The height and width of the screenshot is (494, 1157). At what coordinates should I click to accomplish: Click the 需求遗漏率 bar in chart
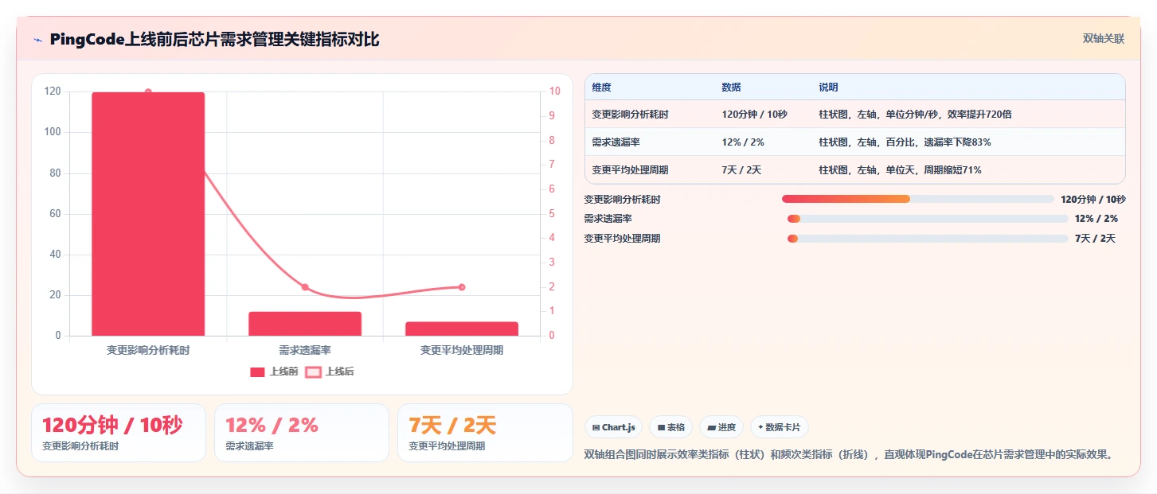pyautogui.click(x=305, y=324)
